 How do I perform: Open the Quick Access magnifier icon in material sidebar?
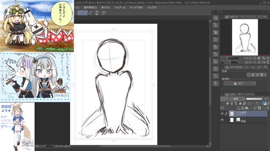(x=216, y=18)
